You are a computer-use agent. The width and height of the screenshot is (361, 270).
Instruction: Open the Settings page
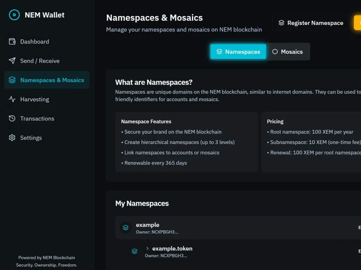[x=47, y=138]
